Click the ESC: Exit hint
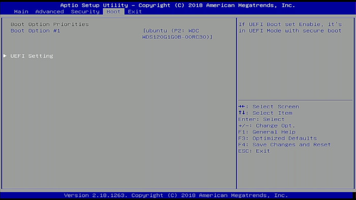The height and width of the screenshot is (200, 356). (254, 151)
